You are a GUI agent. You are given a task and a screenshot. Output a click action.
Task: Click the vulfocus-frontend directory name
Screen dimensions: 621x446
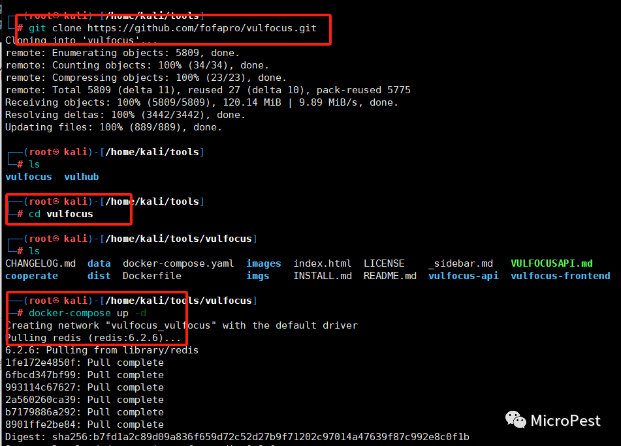(560, 276)
